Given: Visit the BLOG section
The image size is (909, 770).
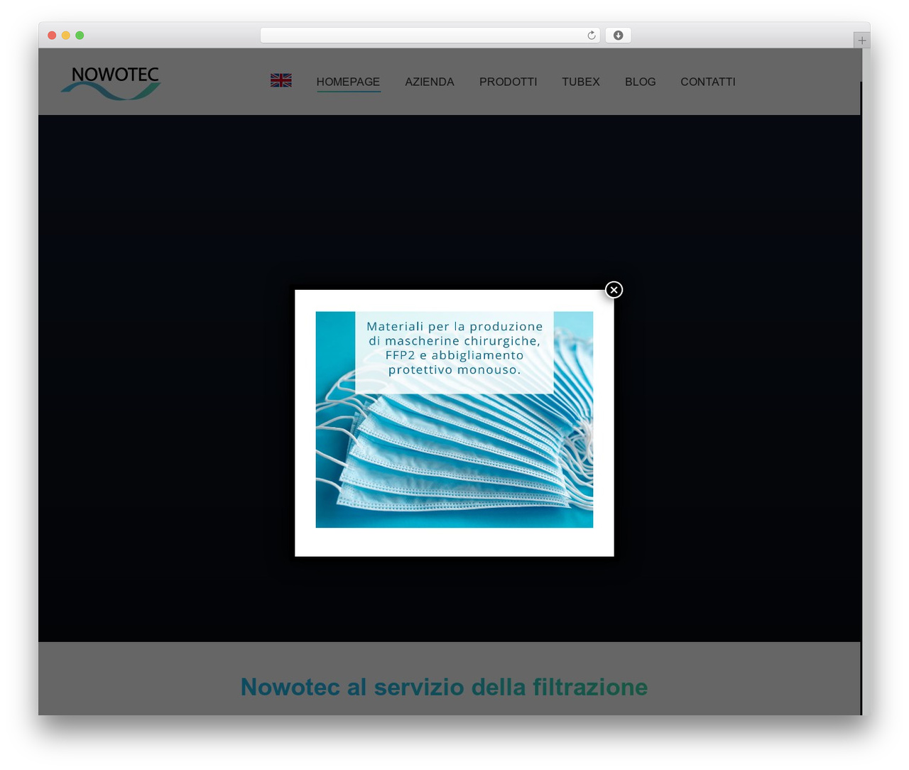Looking at the screenshot, I should pos(641,82).
